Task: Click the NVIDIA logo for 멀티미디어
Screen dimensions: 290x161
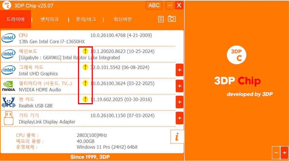Action: (x=9, y=86)
